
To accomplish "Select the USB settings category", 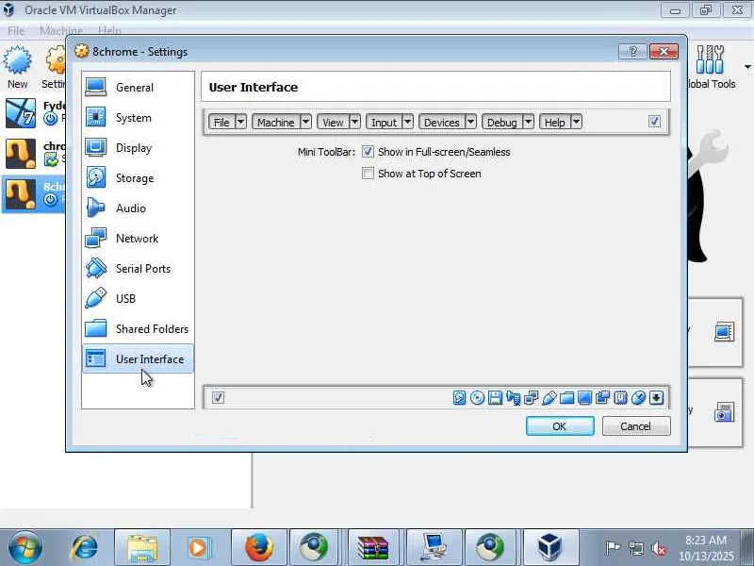I will [138, 299].
